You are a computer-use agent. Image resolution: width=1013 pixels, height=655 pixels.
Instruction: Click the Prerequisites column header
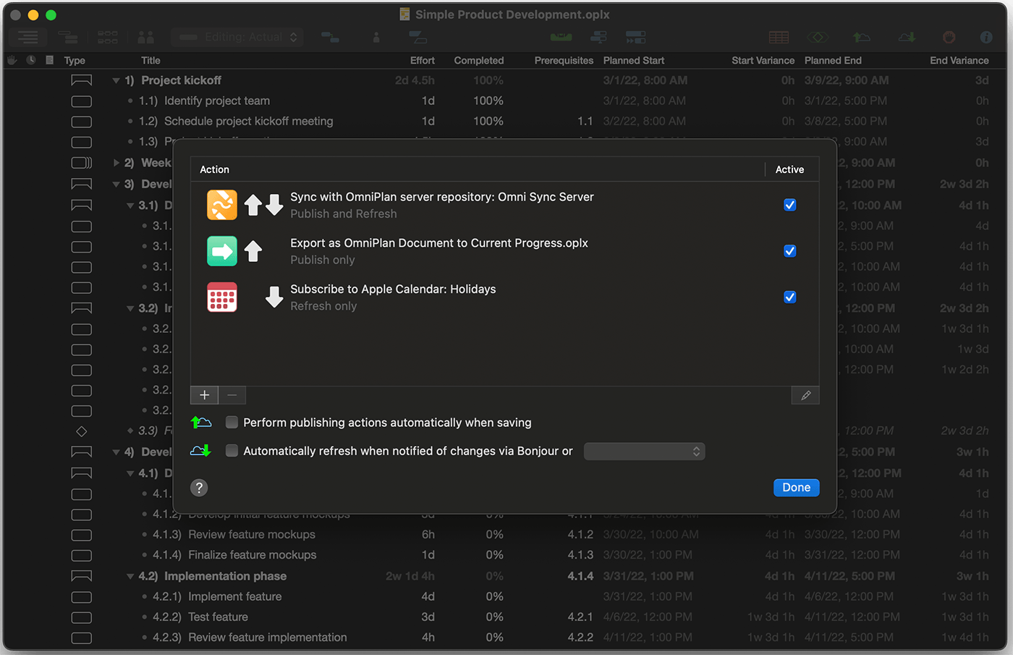click(564, 61)
